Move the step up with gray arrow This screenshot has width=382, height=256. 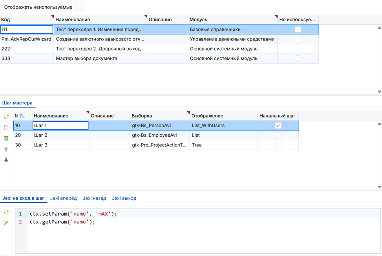click(6, 149)
